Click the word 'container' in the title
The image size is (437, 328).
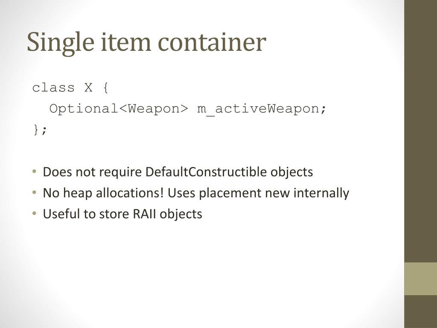coord(212,42)
